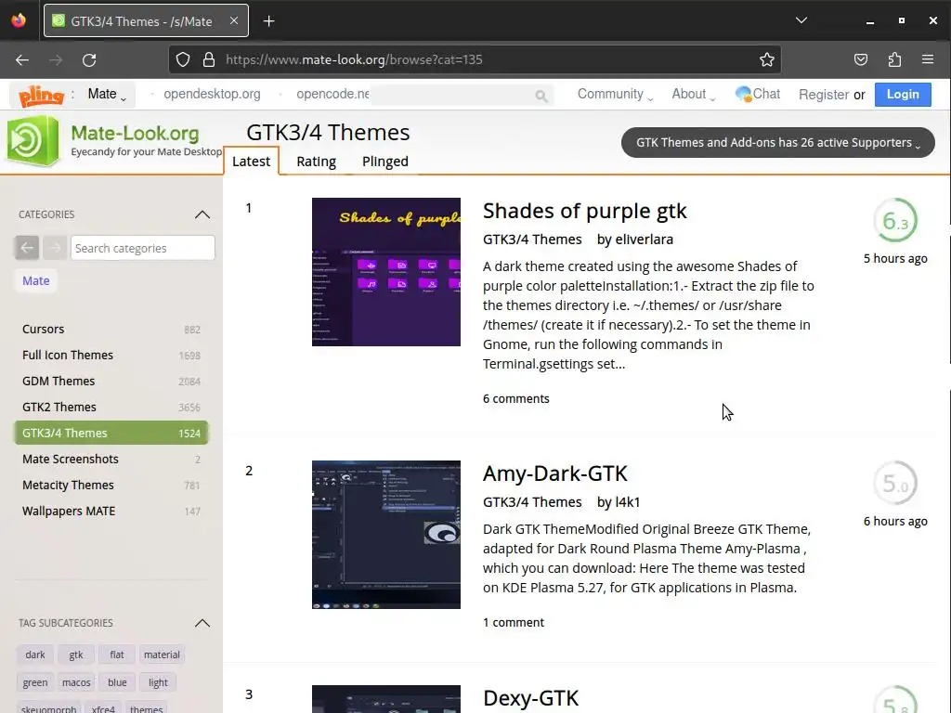The width and height of the screenshot is (951, 713).
Task: Click the Firefox logo icon
Action: point(19,20)
